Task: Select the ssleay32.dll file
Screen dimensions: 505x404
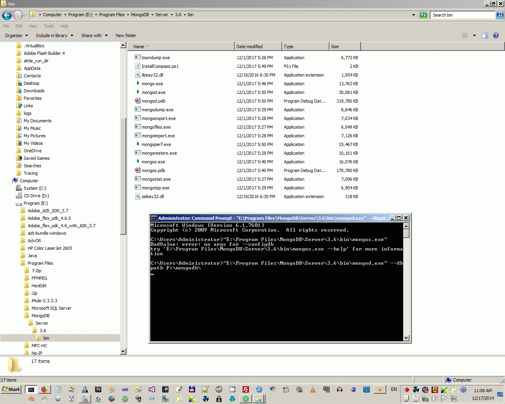Action: tap(153, 196)
